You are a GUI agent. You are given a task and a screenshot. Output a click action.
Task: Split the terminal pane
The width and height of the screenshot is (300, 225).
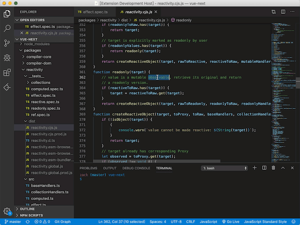[x=264, y=168]
